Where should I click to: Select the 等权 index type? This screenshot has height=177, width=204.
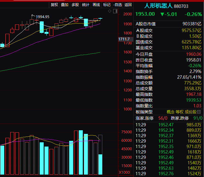[x=179, y=112]
